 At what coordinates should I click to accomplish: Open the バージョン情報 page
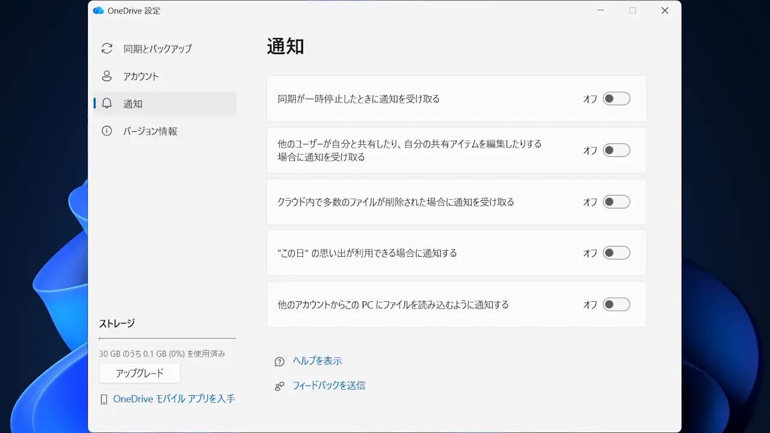coord(150,131)
